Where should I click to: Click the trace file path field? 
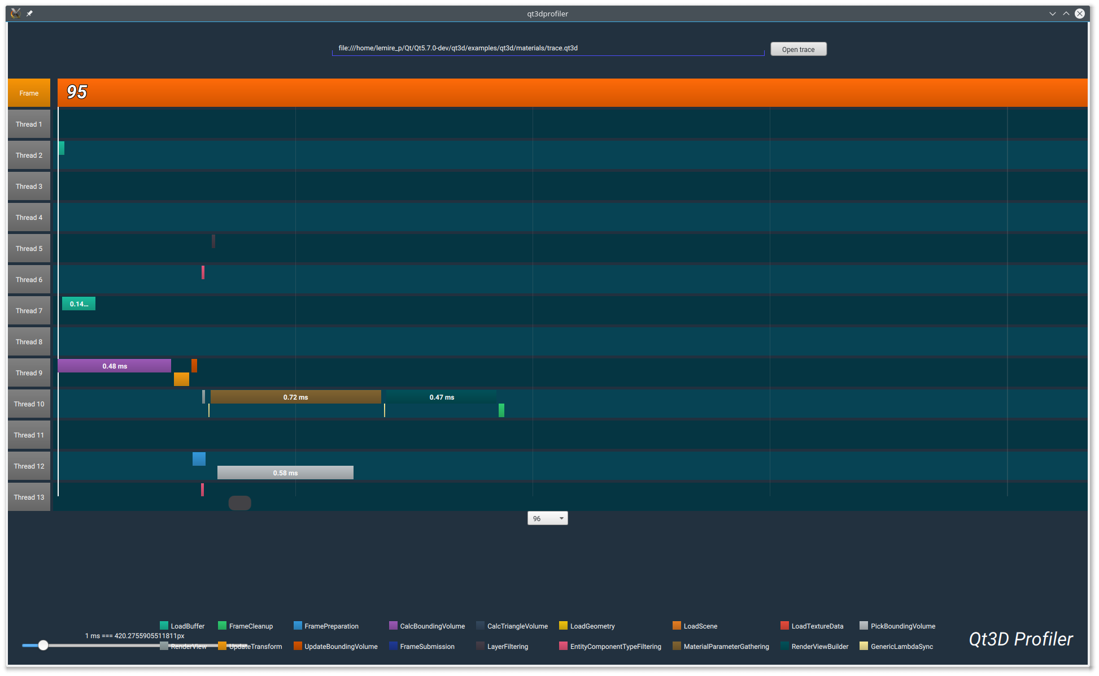coord(548,49)
